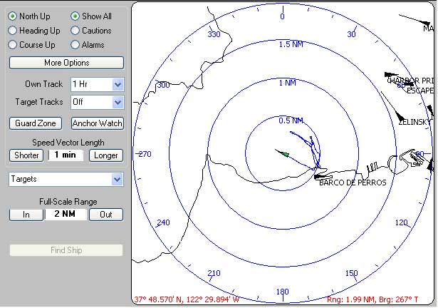Click the 2 NM full-scale range field
Image resolution: width=438 pixels, height=308 pixels.
[66, 215]
